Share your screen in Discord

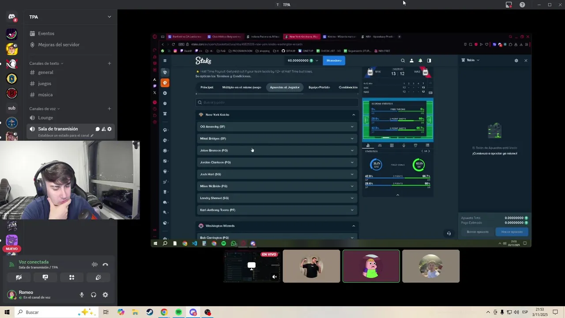[45, 277]
